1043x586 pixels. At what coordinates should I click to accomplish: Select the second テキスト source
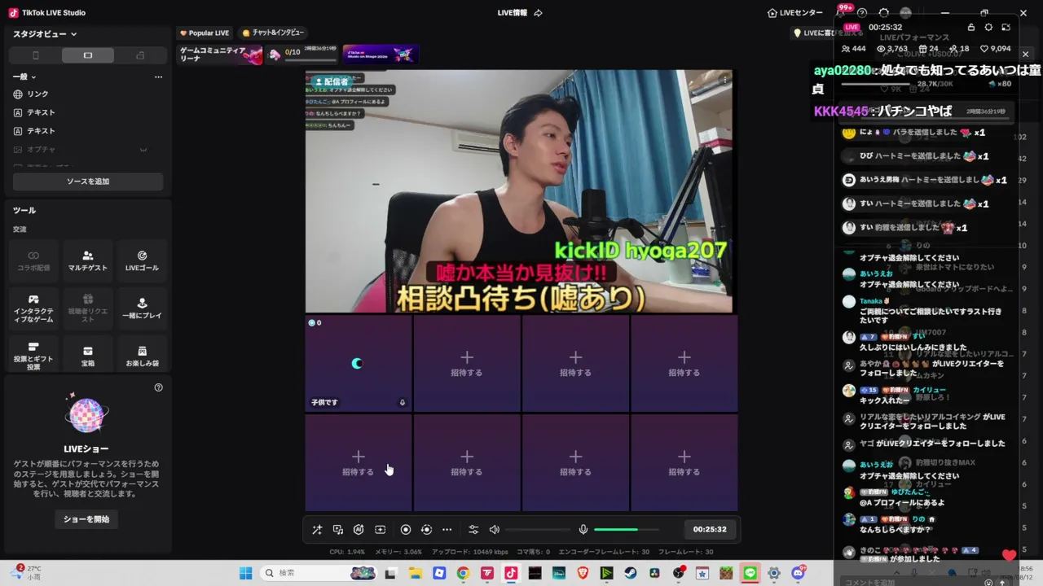tap(87, 131)
